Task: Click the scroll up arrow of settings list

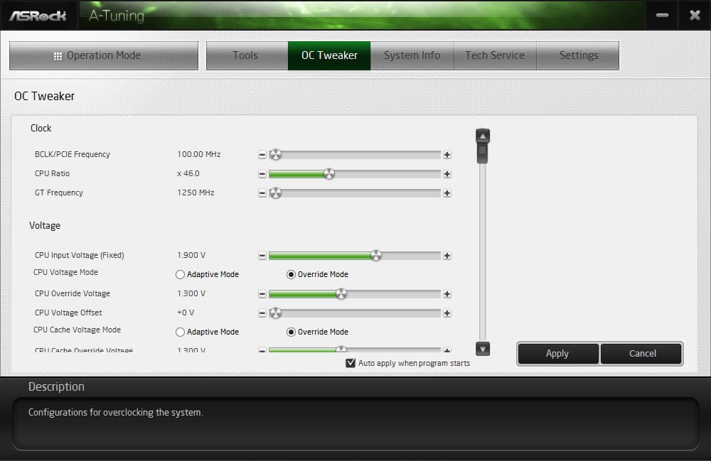Action: tap(483, 136)
